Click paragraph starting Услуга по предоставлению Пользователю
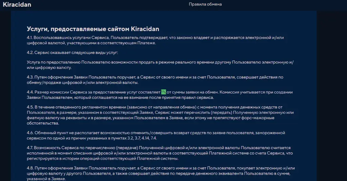Screen dimensions: 347x181 coord(160,65)
